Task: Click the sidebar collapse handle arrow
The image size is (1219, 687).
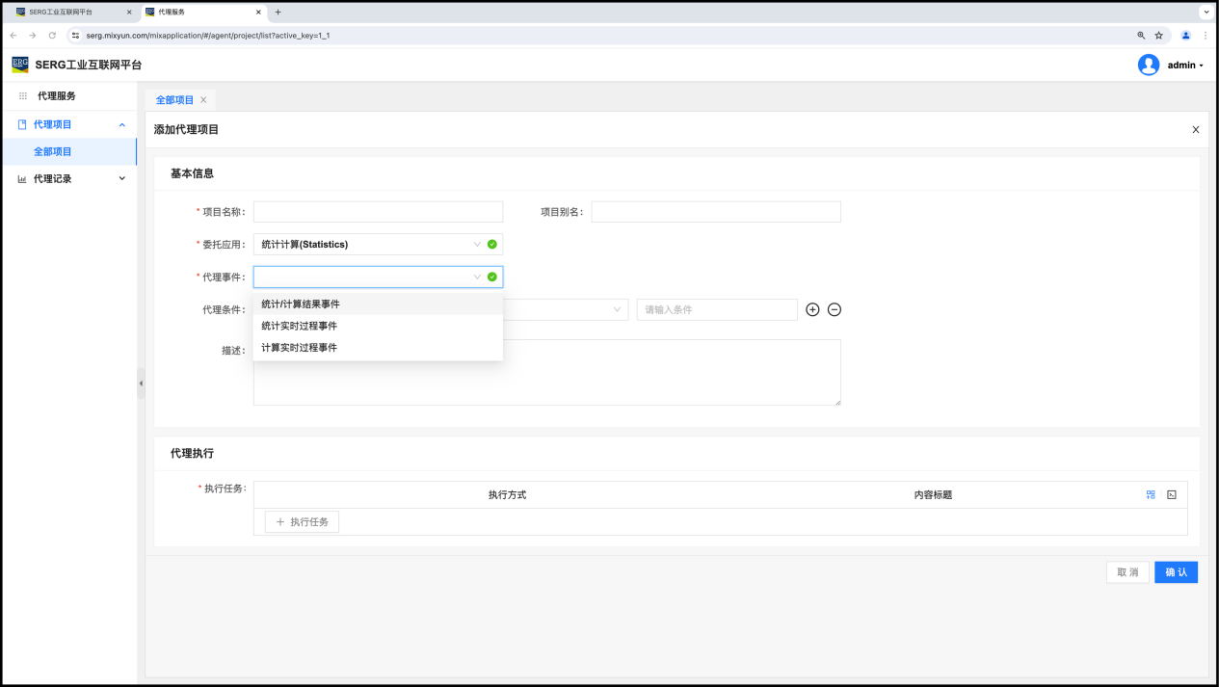Action: point(141,383)
